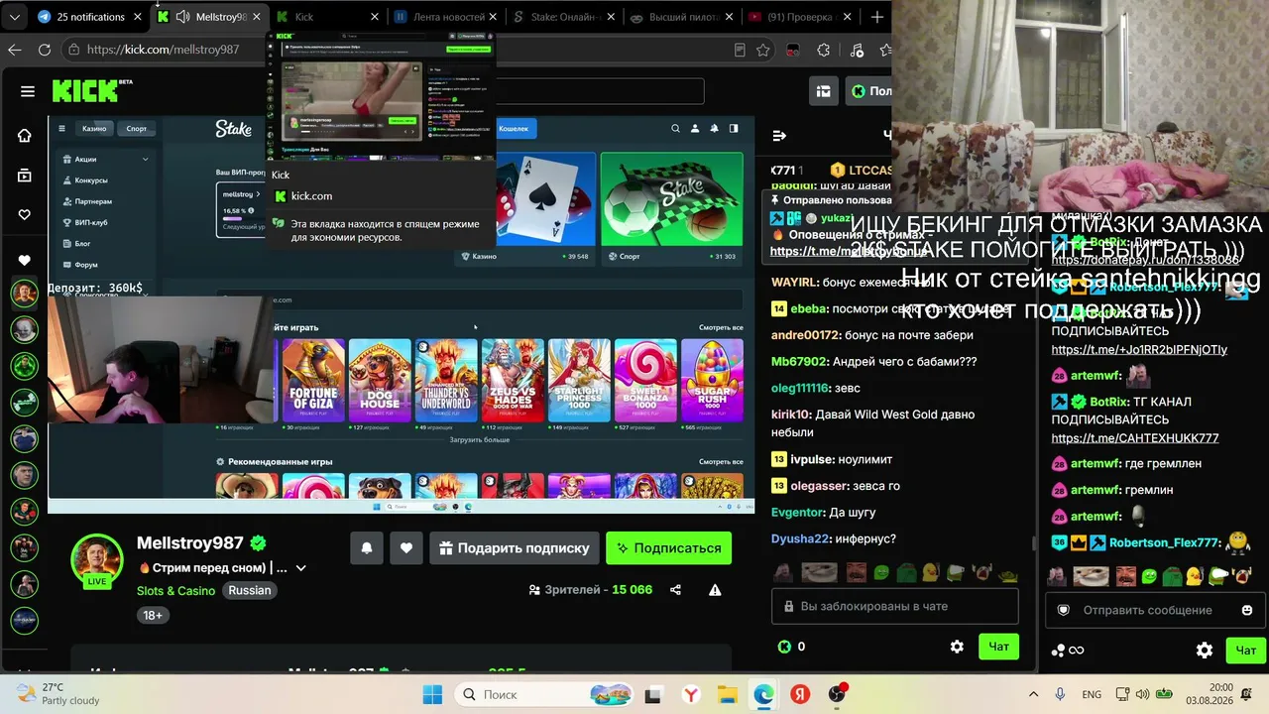
Task: Open the browser tab list dropdown
Action: tap(15, 17)
